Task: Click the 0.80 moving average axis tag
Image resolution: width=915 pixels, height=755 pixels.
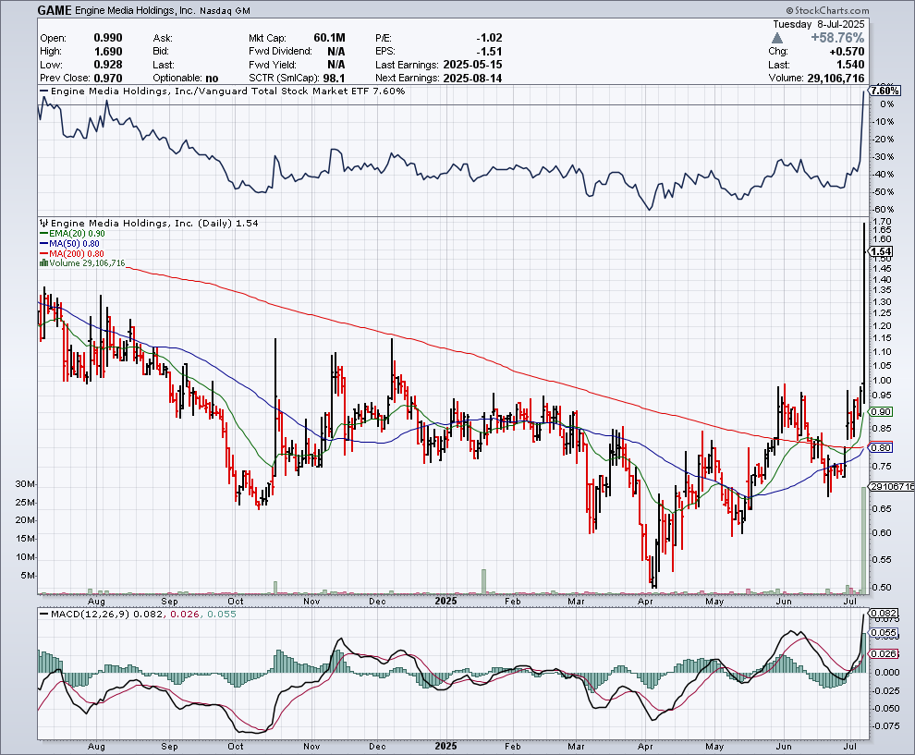Action: point(881,447)
